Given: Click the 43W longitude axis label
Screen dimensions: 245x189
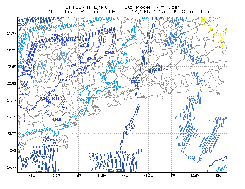Looking at the screenshot, I should [x=172, y=176].
